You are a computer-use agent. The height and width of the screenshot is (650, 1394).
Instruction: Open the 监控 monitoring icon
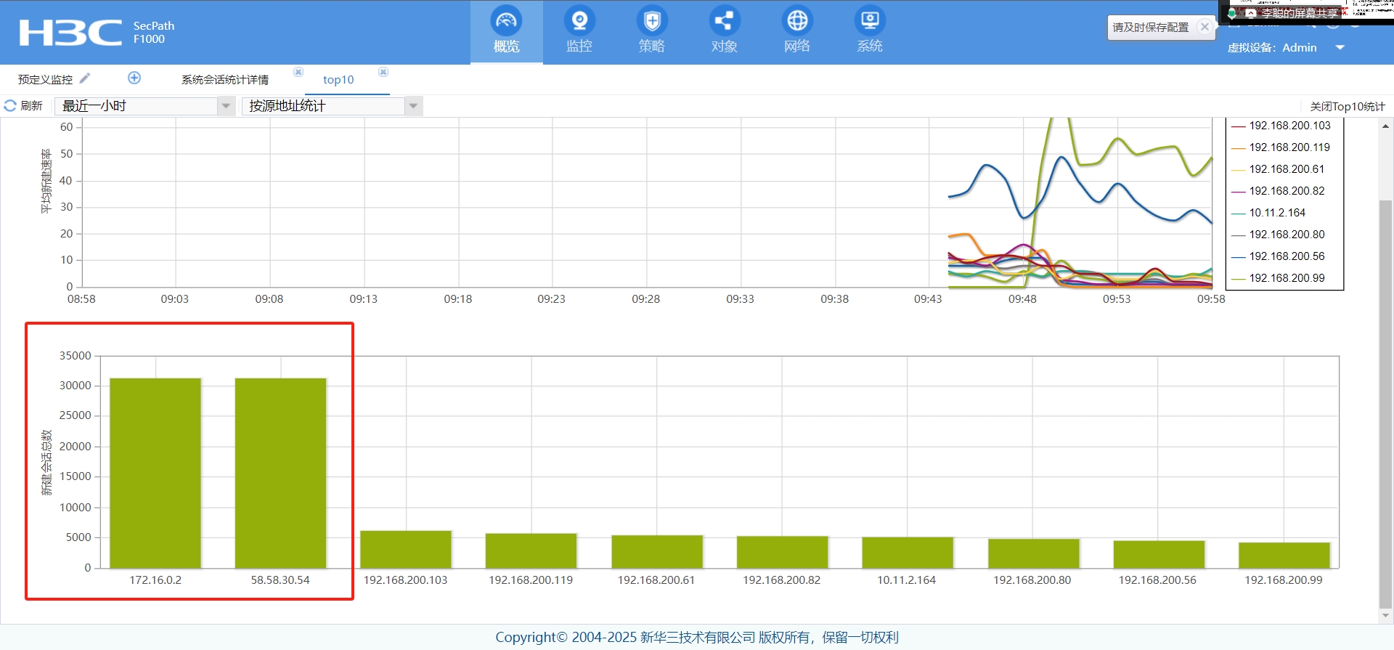pyautogui.click(x=579, y=21)
